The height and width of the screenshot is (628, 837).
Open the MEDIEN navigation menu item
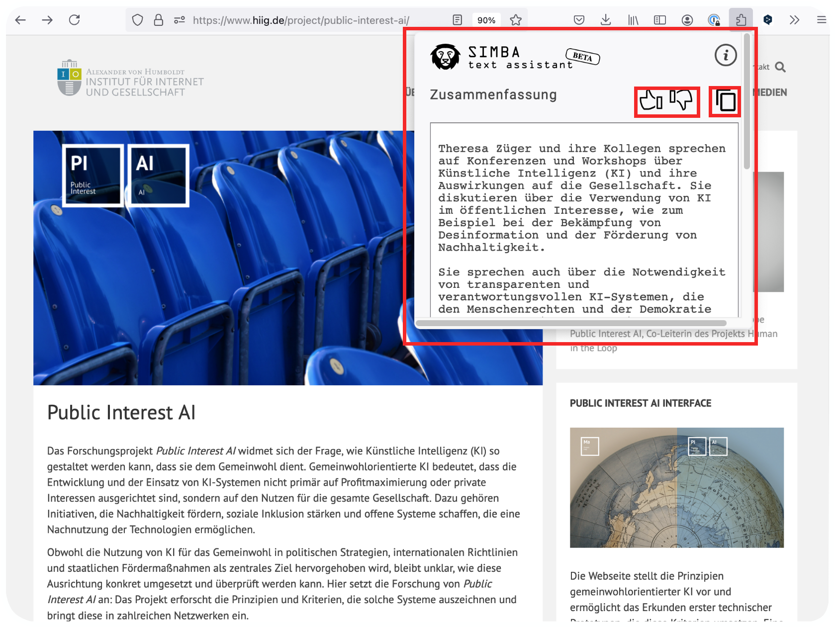pos(770,92)
